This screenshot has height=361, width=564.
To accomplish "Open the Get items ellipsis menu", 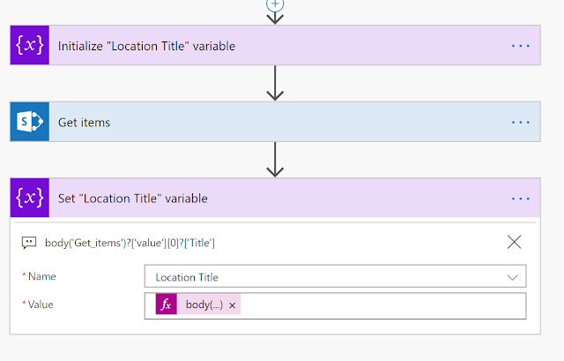I will [x=521, y=122].
